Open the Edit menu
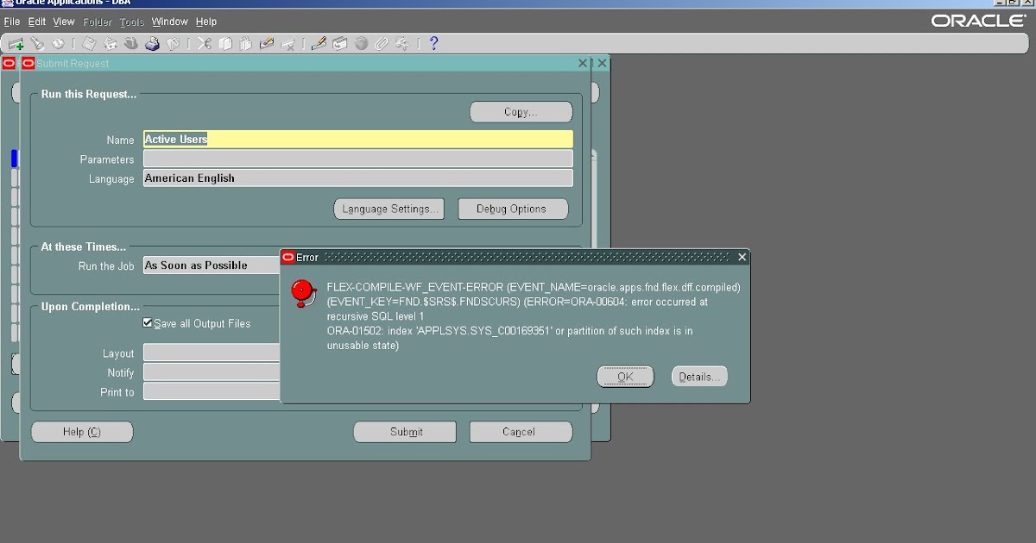Viewport: 1036px width, 543px height. point(37,22)
